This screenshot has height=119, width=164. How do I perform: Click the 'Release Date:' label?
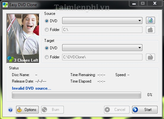[23, 81]
